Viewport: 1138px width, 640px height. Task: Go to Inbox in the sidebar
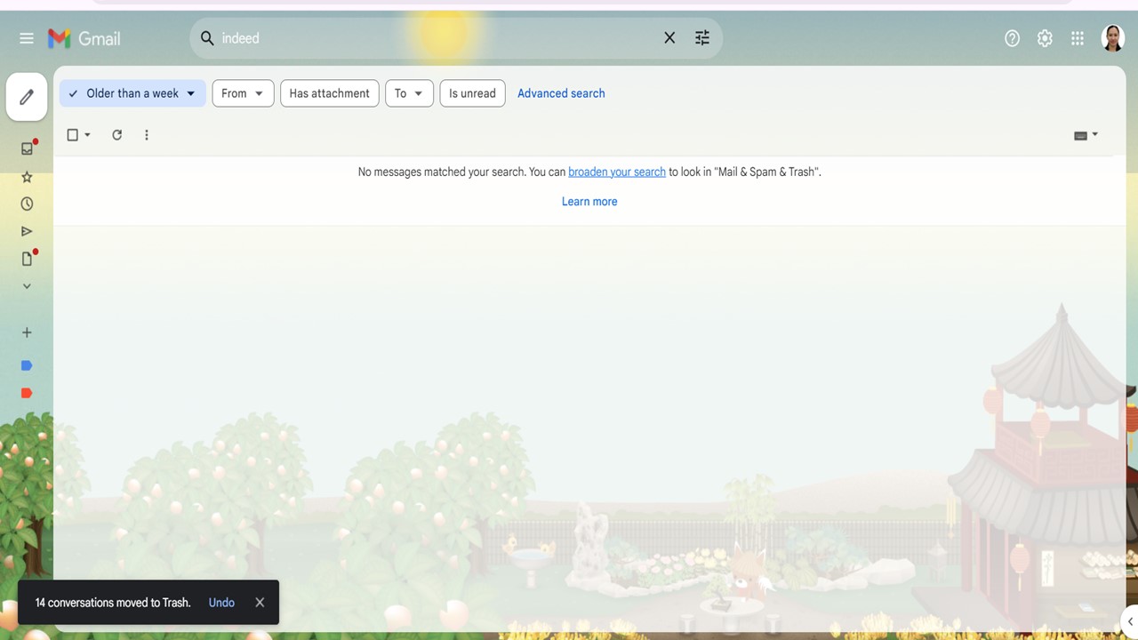(x=27, y=148)
